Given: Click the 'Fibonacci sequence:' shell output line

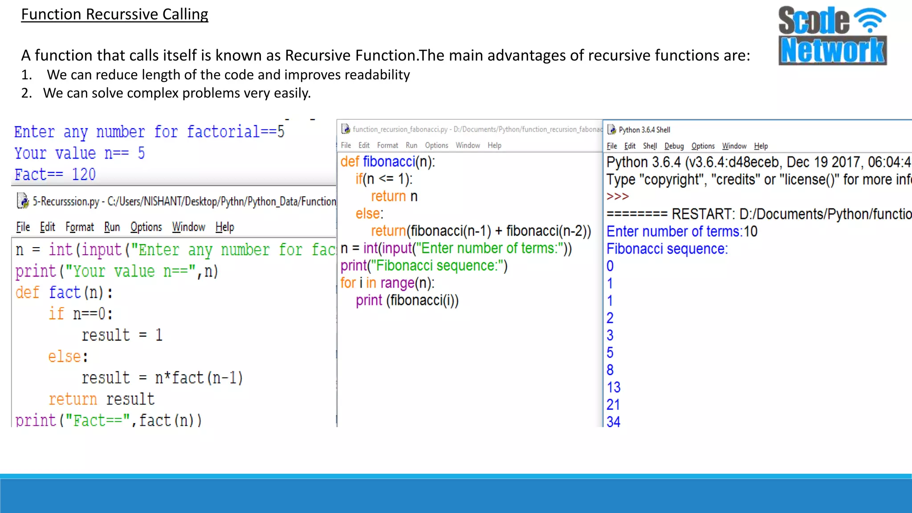Looking at the screenshot, I should pyautogui.click(x=667, y=249).
